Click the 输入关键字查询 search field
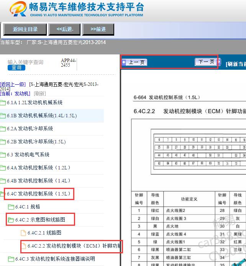Screen dimensions: 246x266 [25, 62]
